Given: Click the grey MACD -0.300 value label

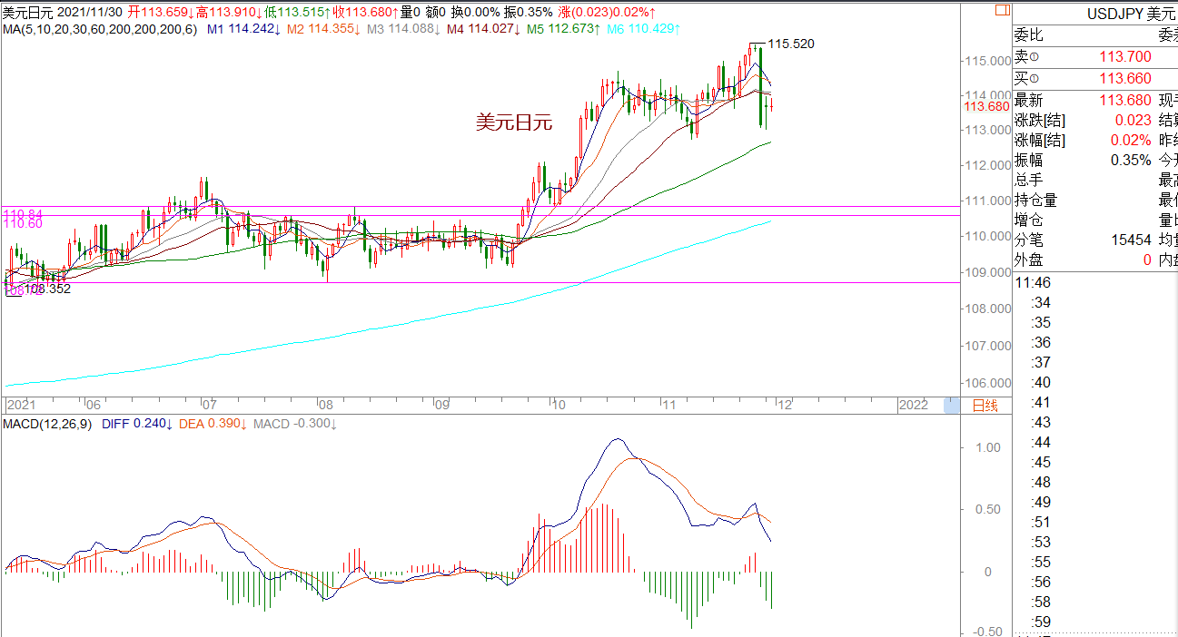Looking at the screenshot, I should 294,424.
